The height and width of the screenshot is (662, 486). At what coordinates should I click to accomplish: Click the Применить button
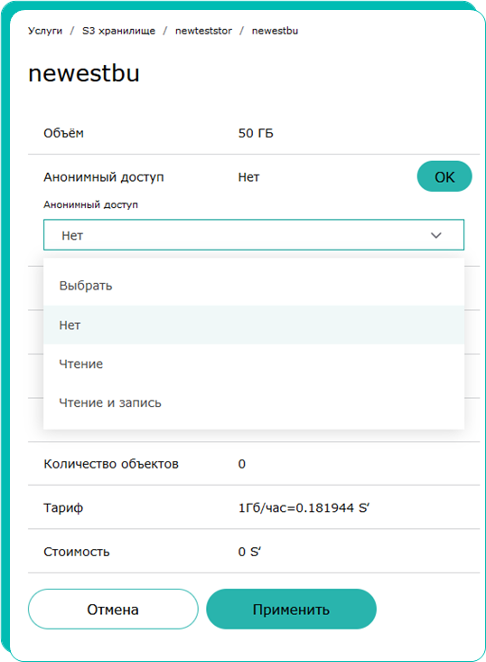[x=291, y=610]
